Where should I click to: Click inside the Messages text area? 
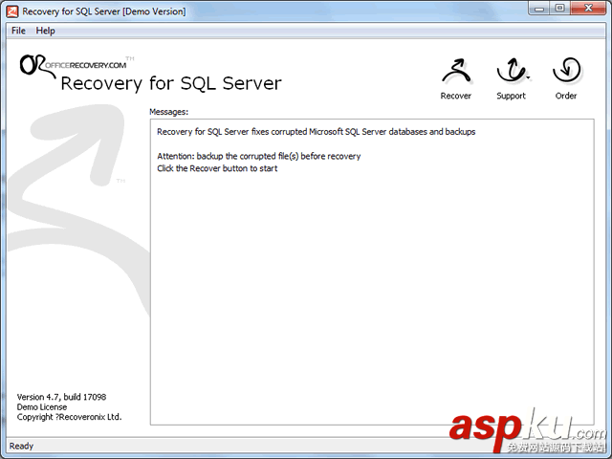pos(372,272)
